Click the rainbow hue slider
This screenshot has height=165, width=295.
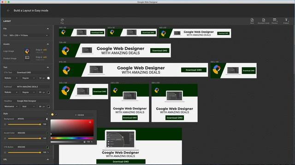pyautogui.click(x=72, y=138)
